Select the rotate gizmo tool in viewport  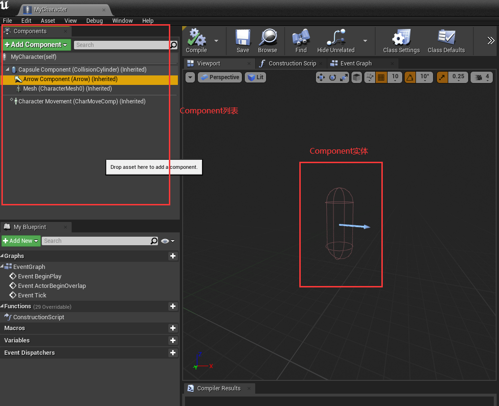point(333,77)
